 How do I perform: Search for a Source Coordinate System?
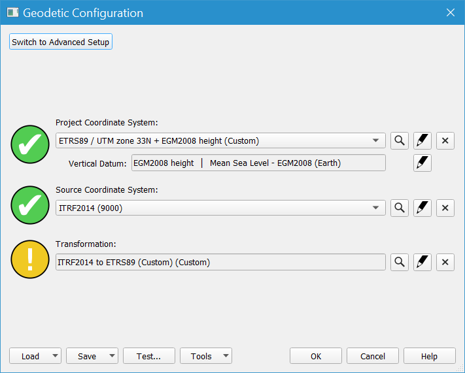pyautogui.click(x=399, y=208)
